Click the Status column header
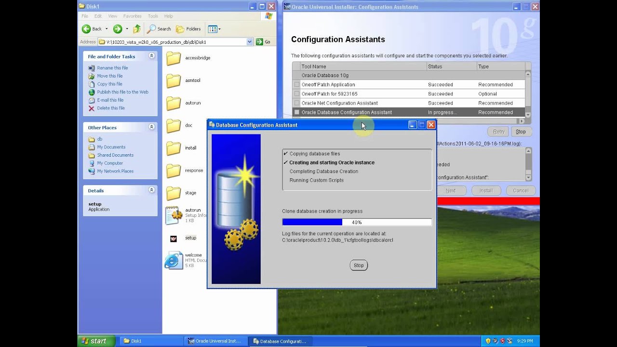The width and height of the screenshot is (617, 347). click(452, 67)
